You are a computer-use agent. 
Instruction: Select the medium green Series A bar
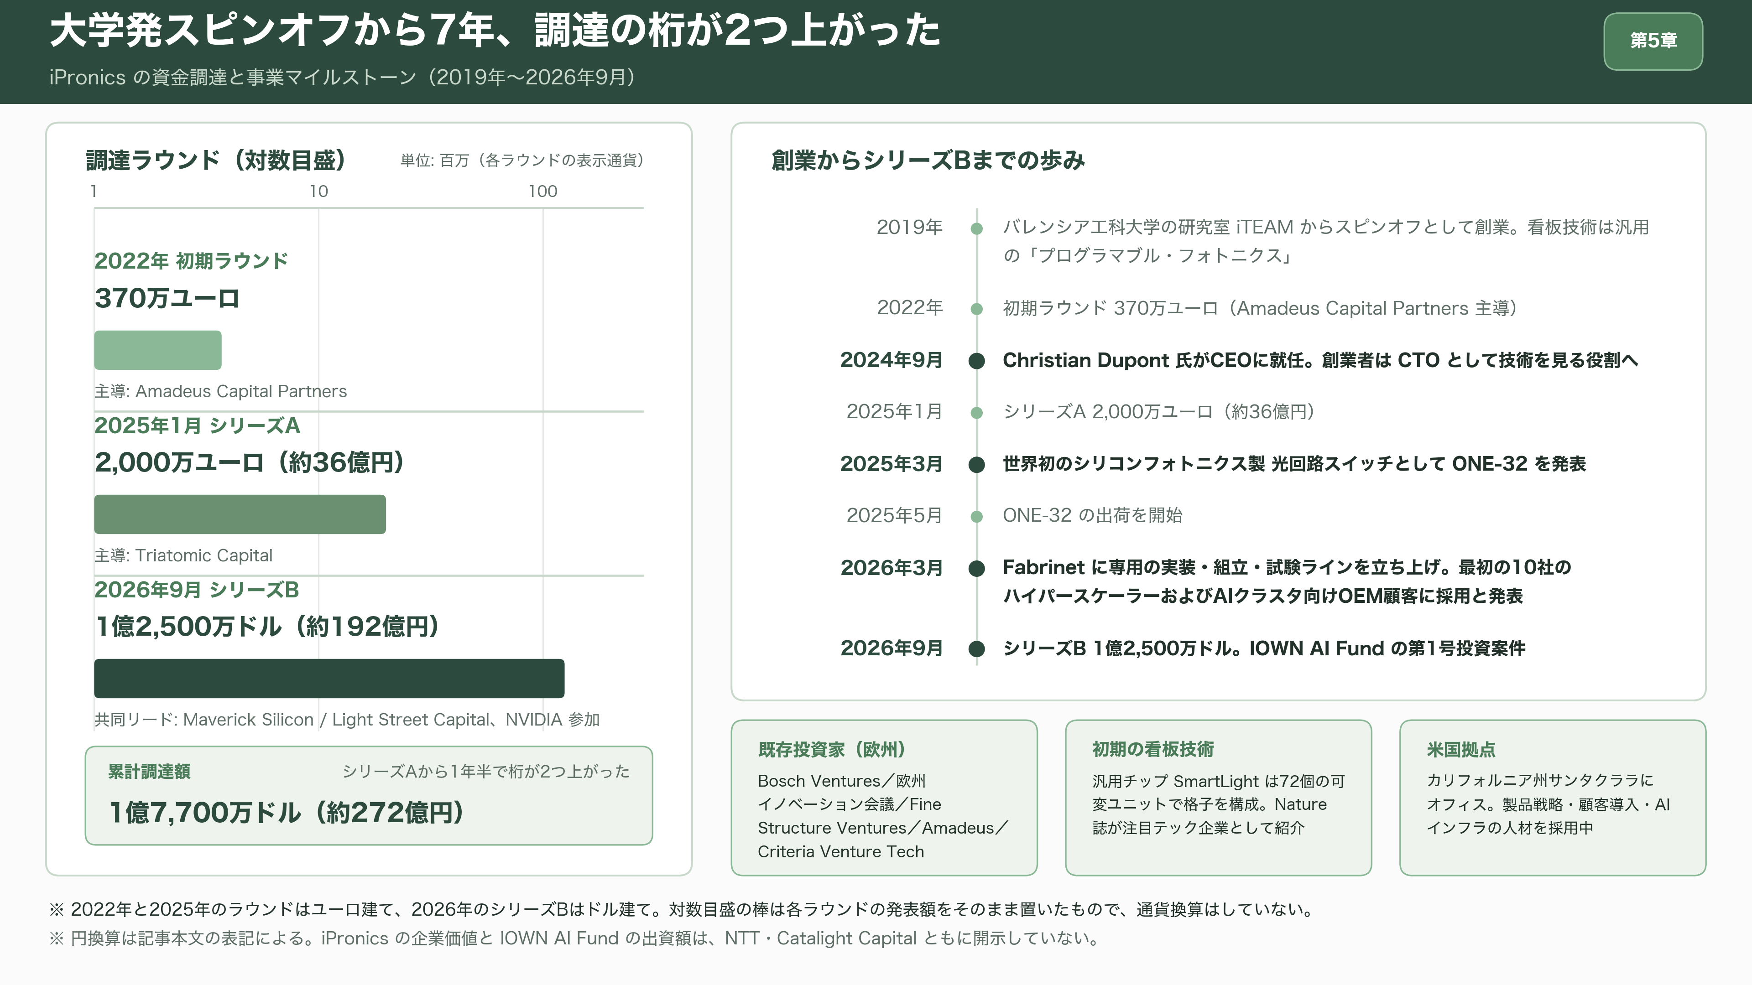point(240,514)
